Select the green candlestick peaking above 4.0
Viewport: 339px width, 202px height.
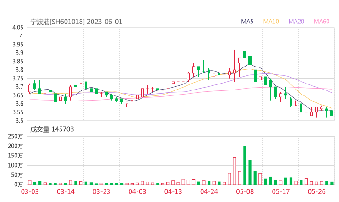pos(245,45)
